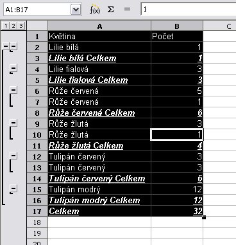Viewport: 236px width, 245px height.
Task: Select row 17 header
Action: [37, 211]
